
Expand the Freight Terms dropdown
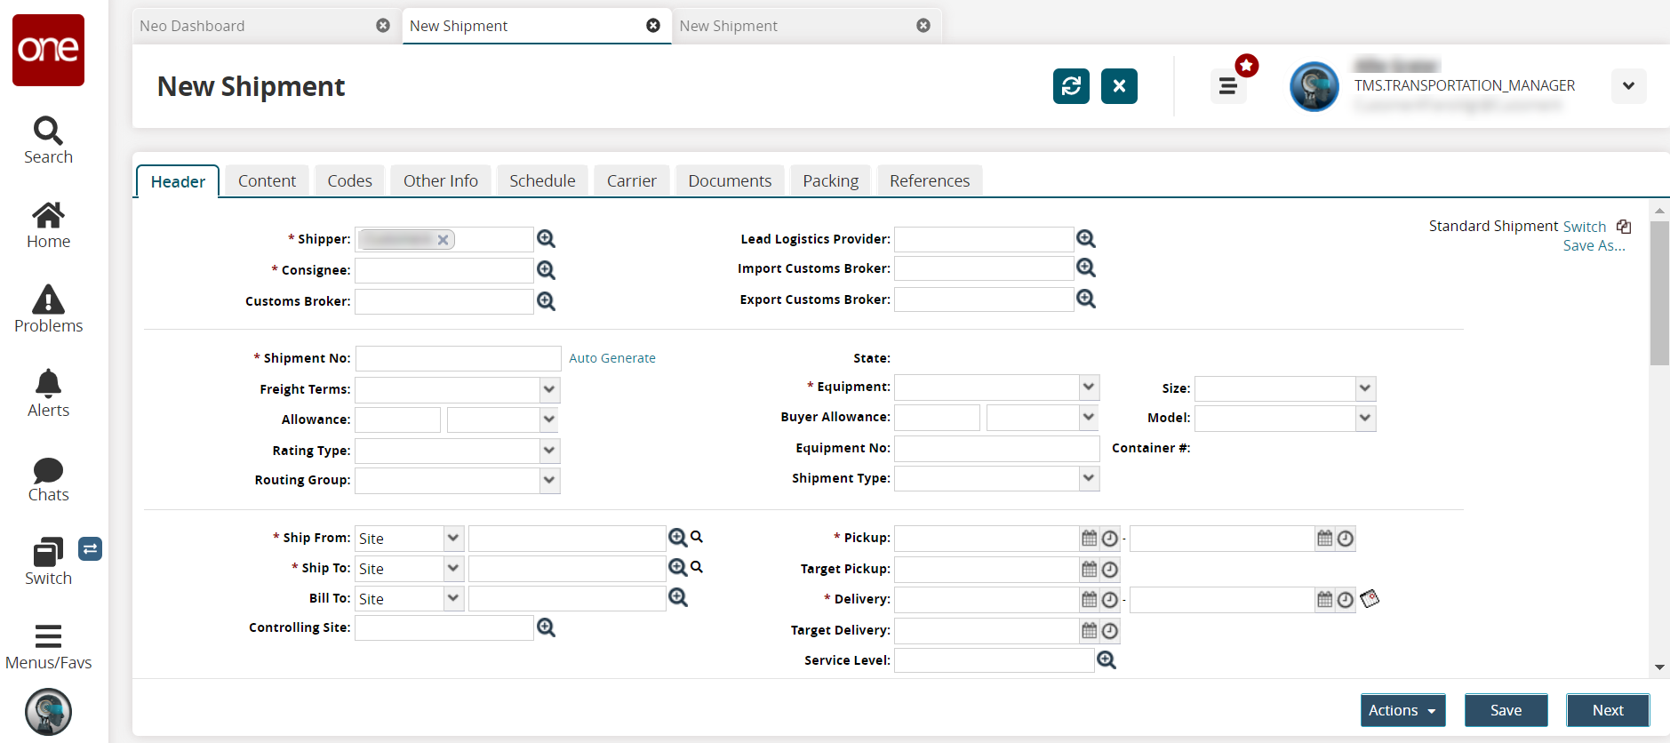549,389
